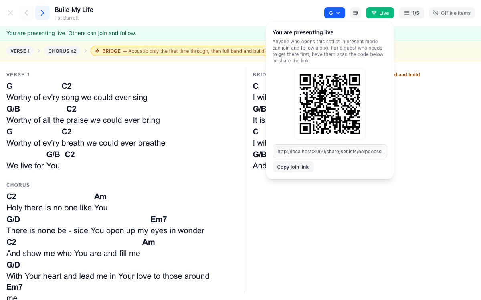Select the BRIDGE section chip
Viewport: 481px width, 300px height.
point(178,51)
